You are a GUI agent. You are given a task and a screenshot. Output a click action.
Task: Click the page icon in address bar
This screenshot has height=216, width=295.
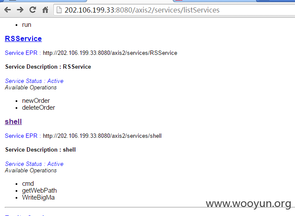(59, 10)
